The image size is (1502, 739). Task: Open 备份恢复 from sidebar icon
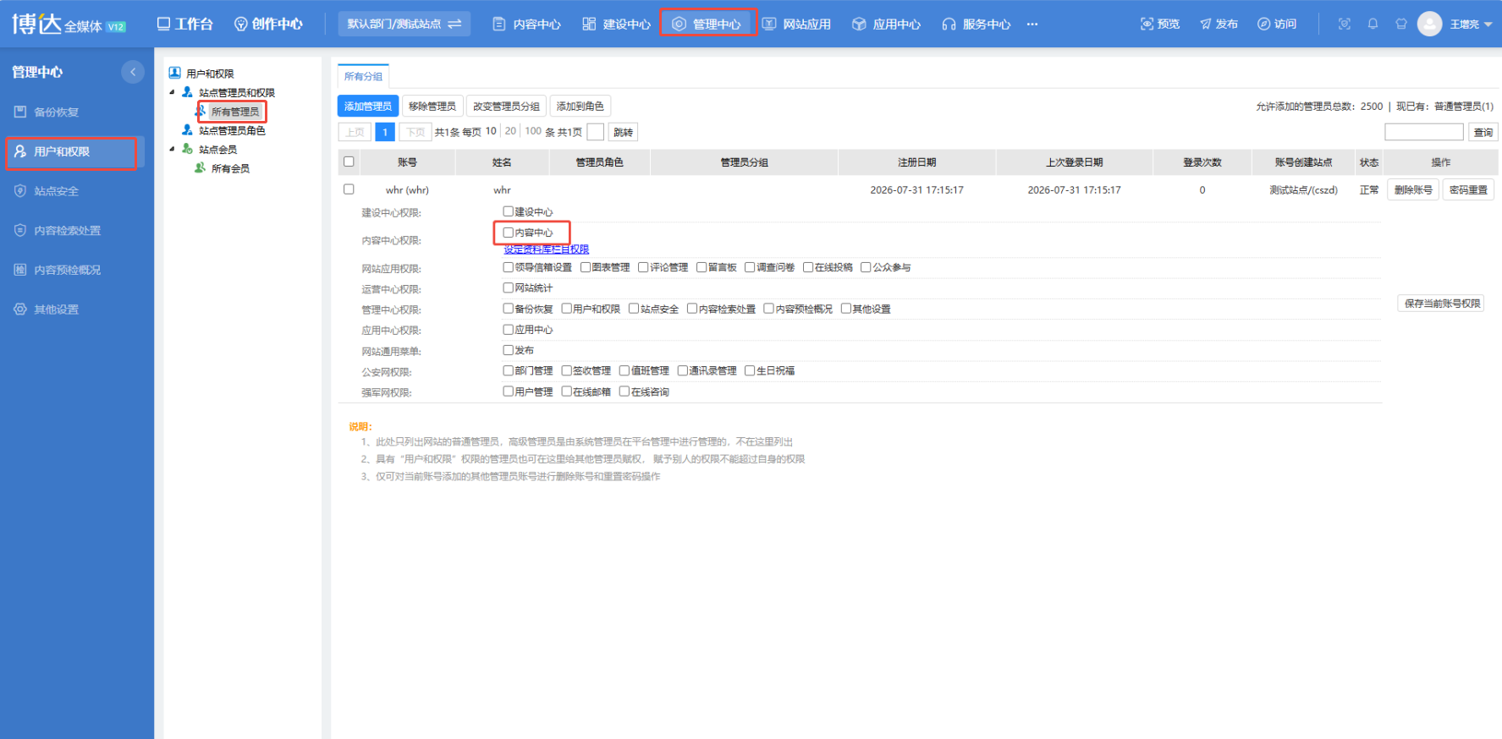(x=20, y=112)
